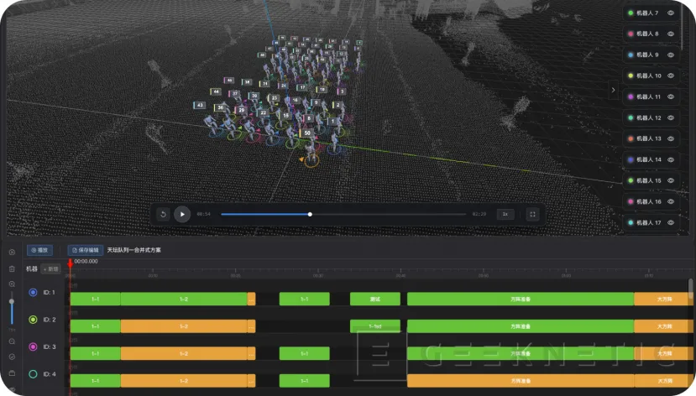Click the play-circle icon in the left sidebar

pos(12,252)
